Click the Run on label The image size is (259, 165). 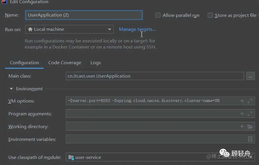coord(13,30)
